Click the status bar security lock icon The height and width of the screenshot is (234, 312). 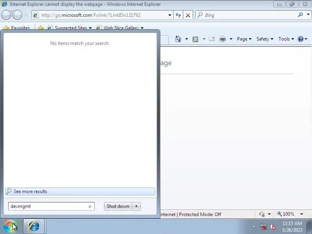(x=262, y=214)
